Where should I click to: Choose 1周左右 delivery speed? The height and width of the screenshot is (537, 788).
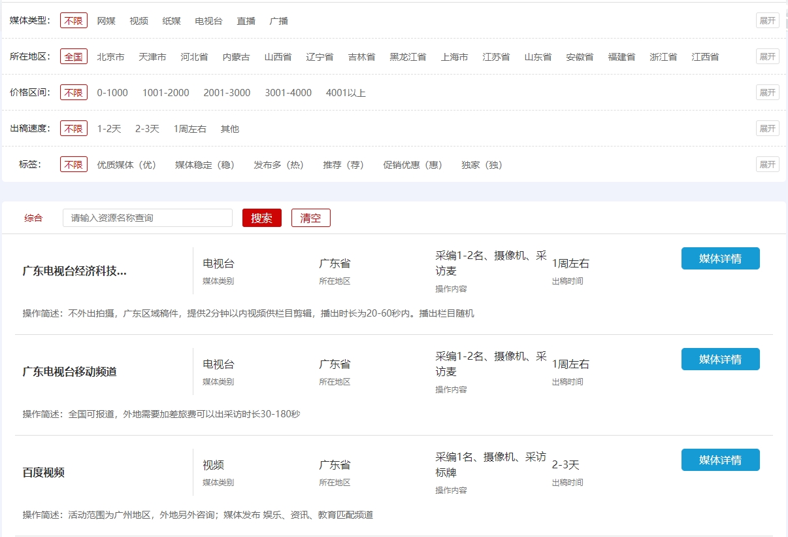[189, 129]
